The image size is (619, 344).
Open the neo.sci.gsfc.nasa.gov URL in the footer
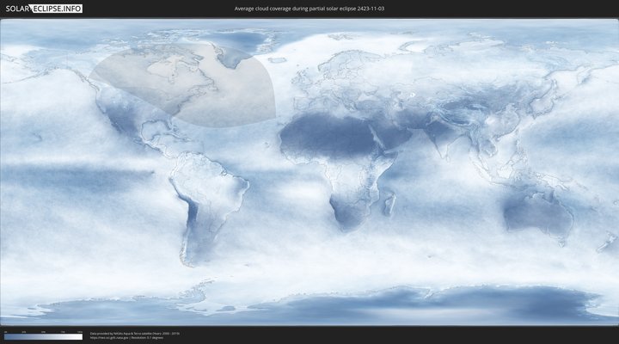tap(109, 338)
